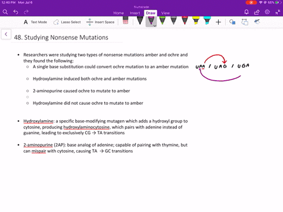
Task: Toggle Text Mode
Action: coord(35,22)
